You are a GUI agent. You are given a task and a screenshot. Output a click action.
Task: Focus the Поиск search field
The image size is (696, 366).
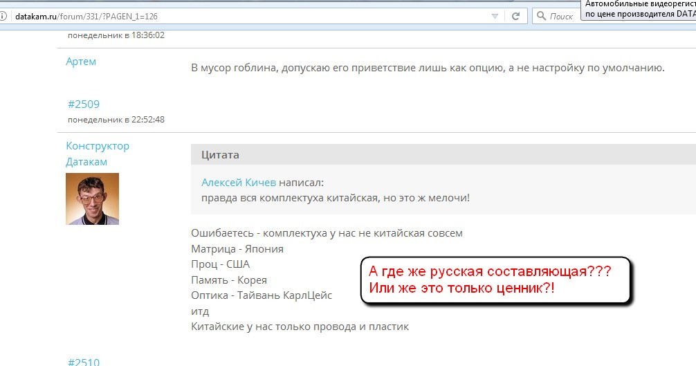562,15
